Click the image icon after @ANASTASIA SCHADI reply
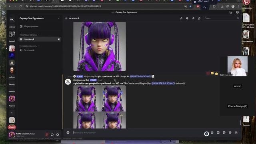 (153, 76)
